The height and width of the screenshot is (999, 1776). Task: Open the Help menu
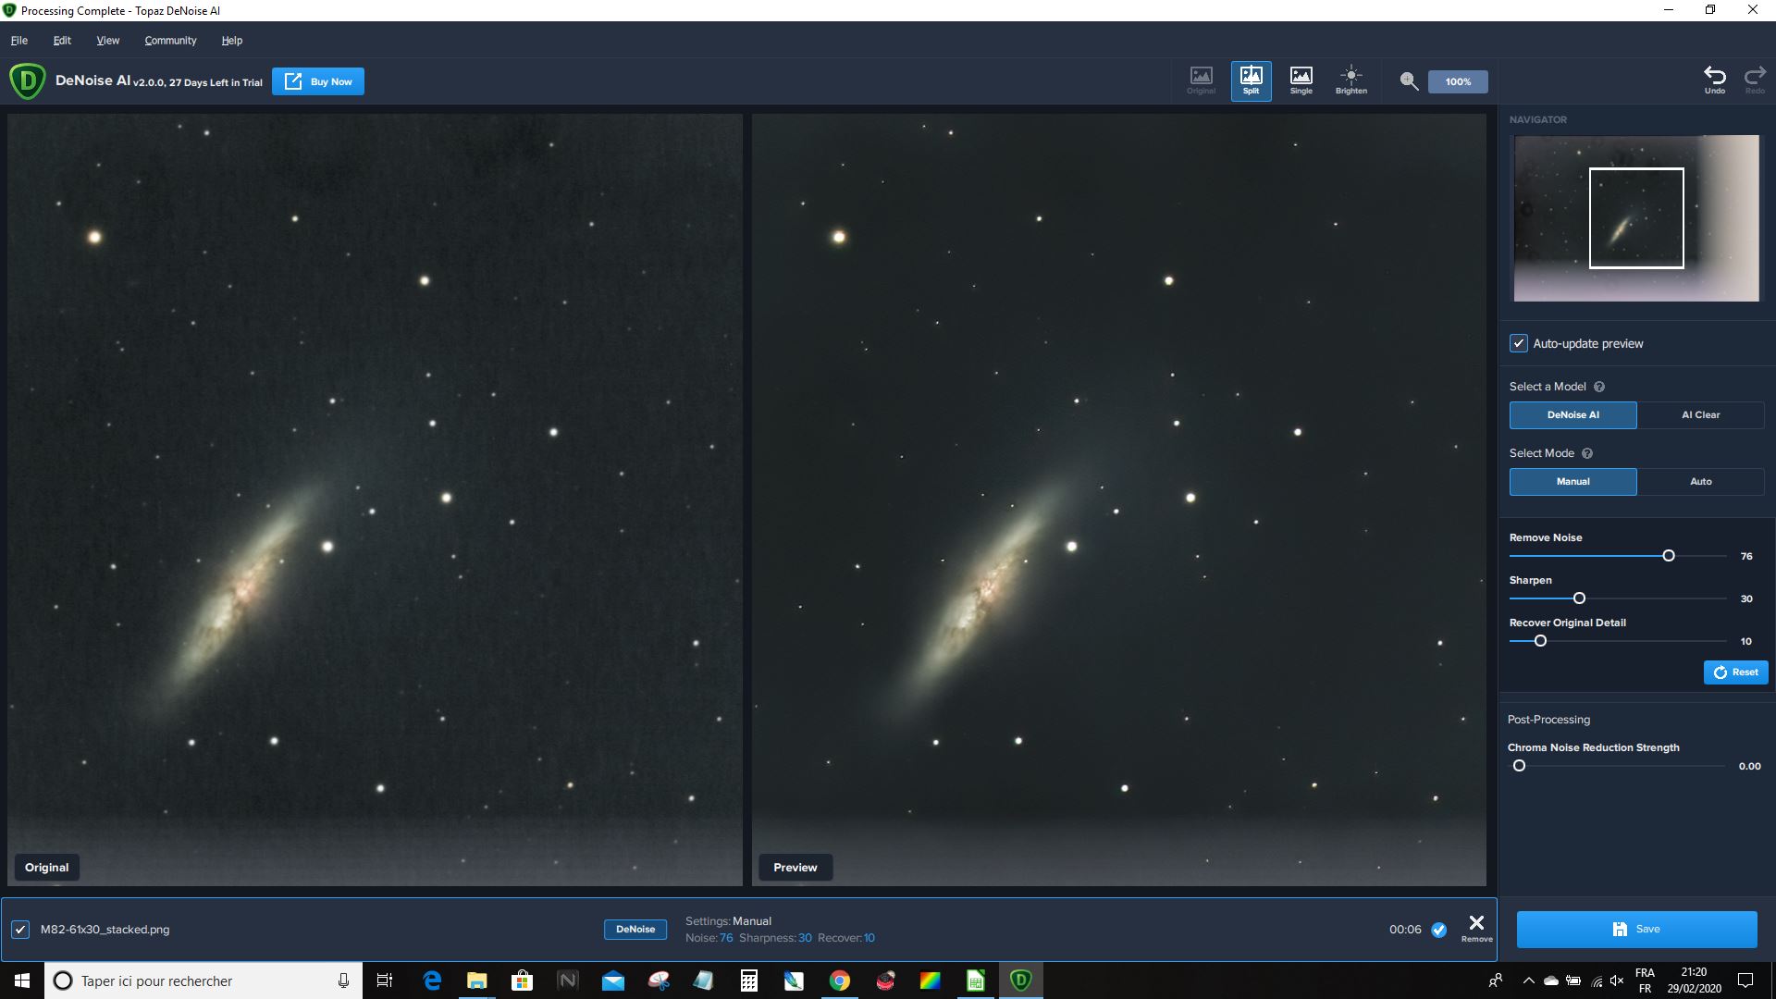231,41
